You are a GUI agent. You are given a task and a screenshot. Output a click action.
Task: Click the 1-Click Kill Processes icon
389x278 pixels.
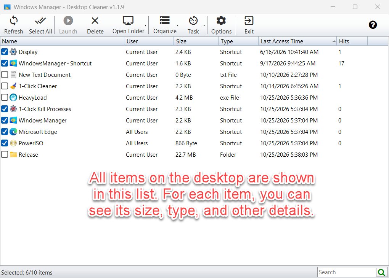click(13, 109)
